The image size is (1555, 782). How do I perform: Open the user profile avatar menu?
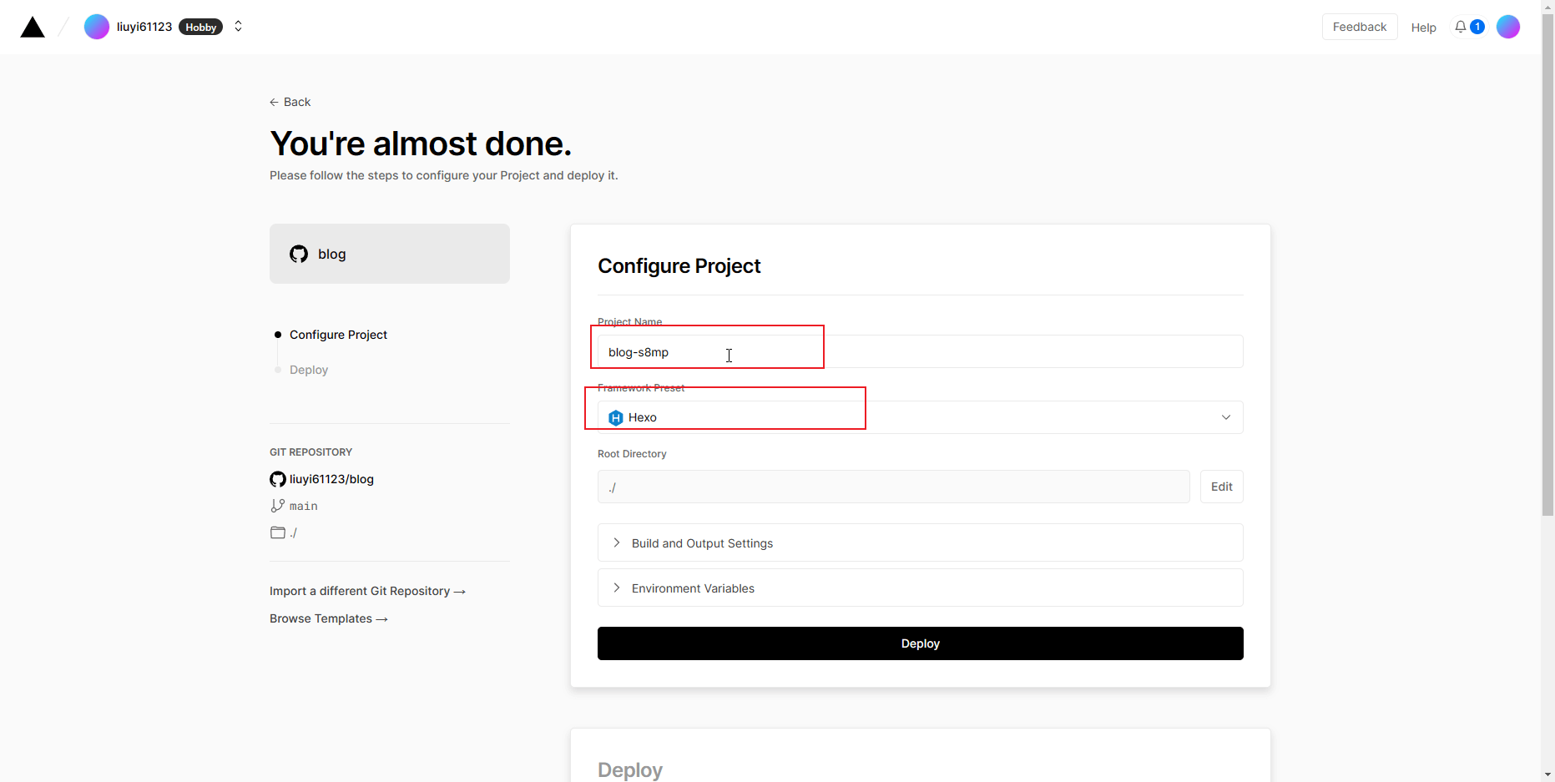point(1507,27)
